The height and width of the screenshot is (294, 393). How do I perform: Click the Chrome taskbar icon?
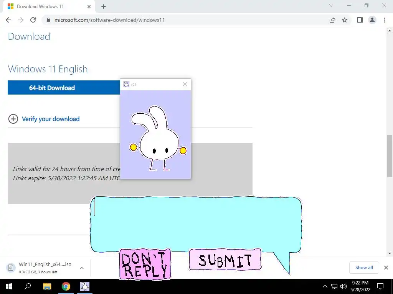(66, 286)
